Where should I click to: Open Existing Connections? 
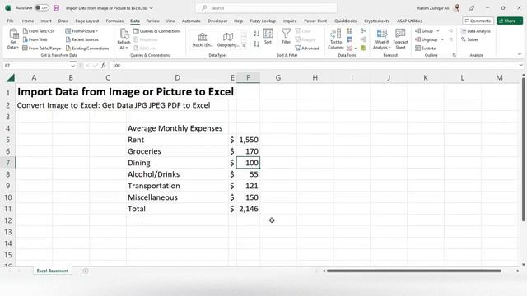(87, 49)
